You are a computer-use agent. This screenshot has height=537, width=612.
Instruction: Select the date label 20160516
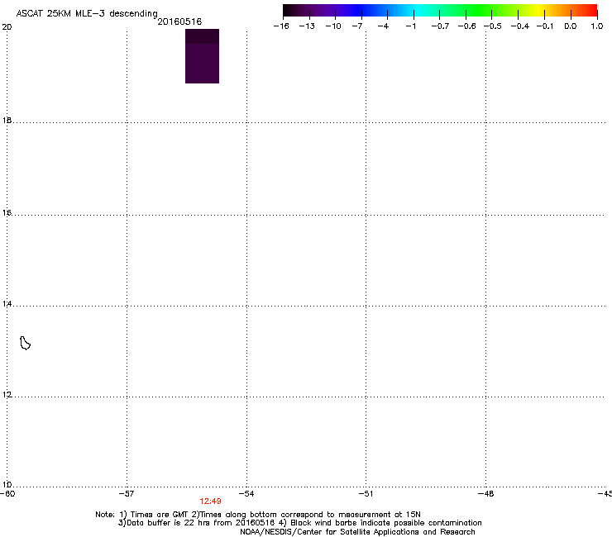[x=179, y=21]
